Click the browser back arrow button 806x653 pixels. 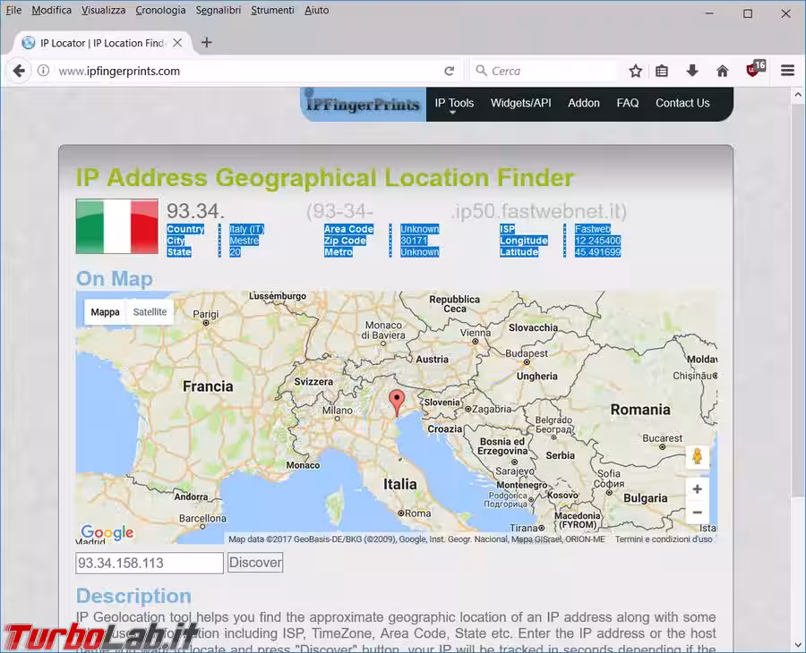(x=18, y=71)
